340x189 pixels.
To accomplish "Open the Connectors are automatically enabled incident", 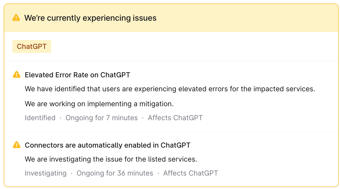I will pyautogui.click(x=107, y=145).
